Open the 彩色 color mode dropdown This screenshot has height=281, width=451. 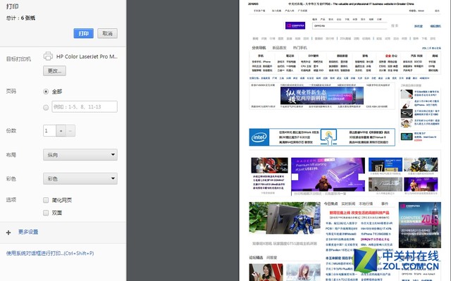[80, 178]
